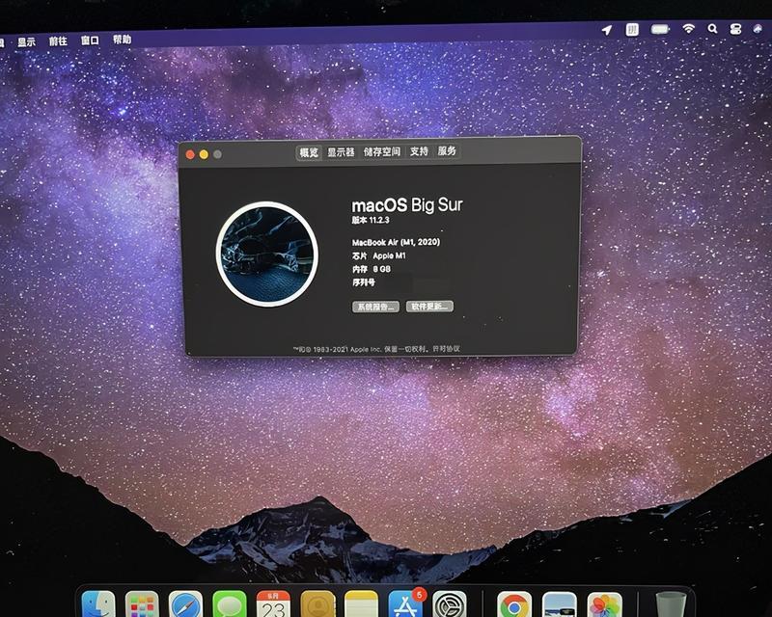
Task: Switch to the 服务 tab
Action: [447, 150]
